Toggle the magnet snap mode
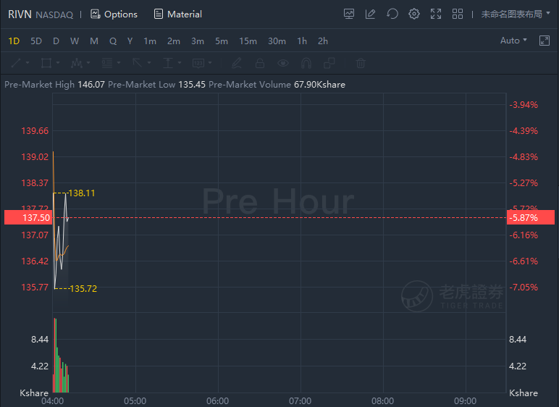Screen dimensions: 559x407 (x=306, y=63)
